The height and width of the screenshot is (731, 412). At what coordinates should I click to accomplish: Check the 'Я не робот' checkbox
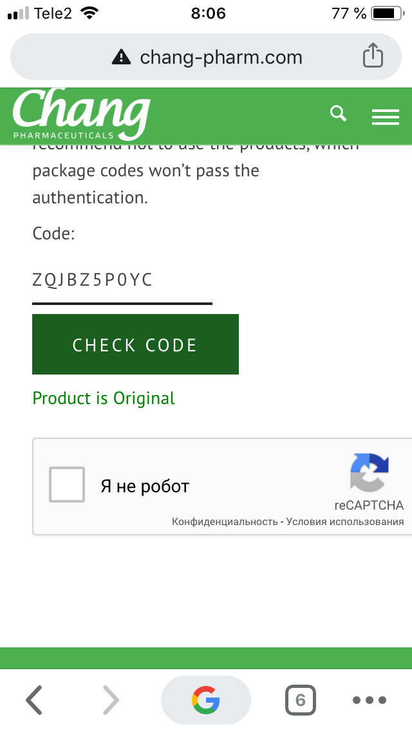tap(66, 485)
